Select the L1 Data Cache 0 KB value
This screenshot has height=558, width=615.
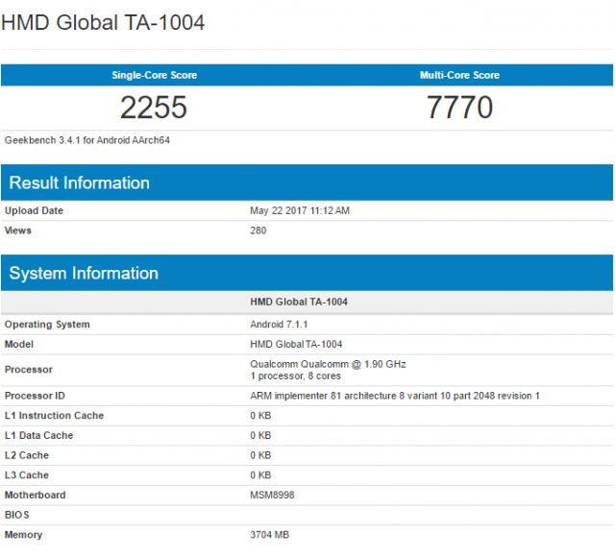260,436
